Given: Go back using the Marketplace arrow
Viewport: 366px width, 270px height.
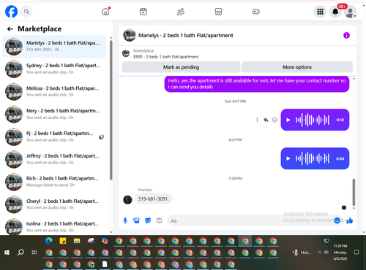Looking at the screenshot, I should coord(10,29).
